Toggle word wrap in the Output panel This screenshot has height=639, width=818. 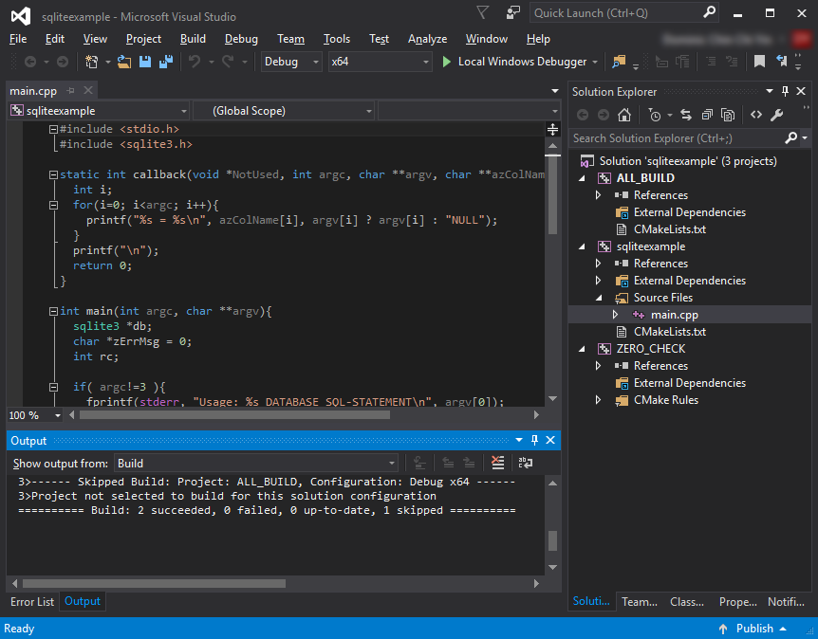pyautogui.click(x=525, y=463)
